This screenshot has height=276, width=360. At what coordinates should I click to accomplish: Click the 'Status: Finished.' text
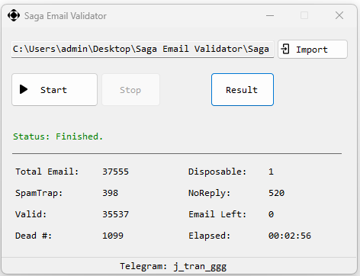[58, 136]
